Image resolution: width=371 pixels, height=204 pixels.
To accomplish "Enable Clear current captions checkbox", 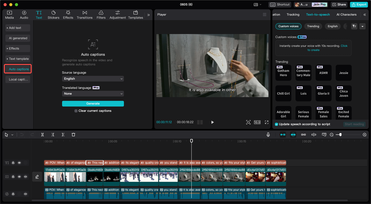I will click(x=76, y=111).
